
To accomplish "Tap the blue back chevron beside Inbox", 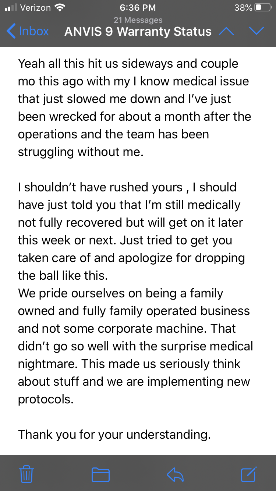I will click(11, 31).
